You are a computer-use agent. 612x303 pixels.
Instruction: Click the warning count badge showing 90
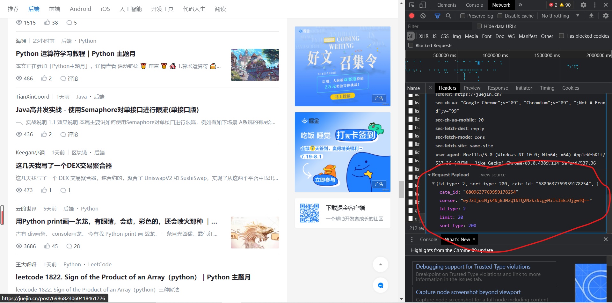[x=565, y=5]
